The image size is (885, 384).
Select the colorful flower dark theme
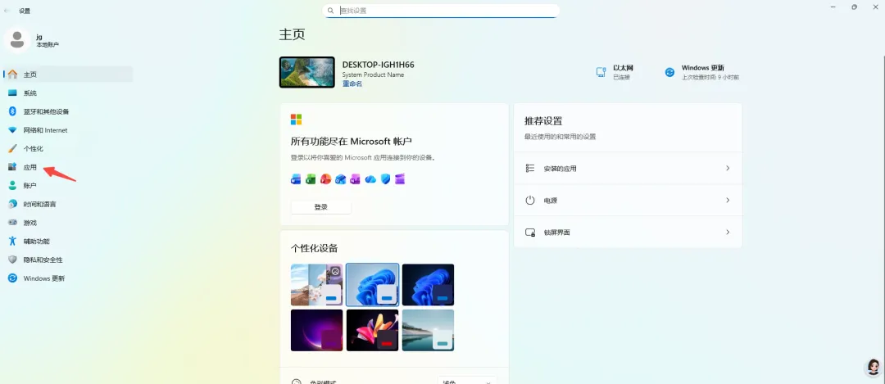(373, 331)
